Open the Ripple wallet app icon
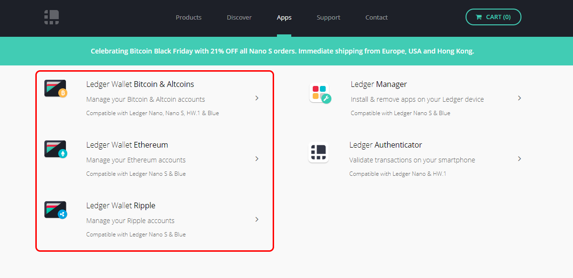The height and width of the screenshot is (278, 573). point(55,210)
